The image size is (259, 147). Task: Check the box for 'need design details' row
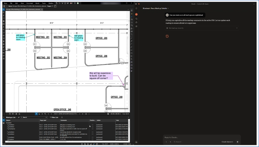[x=92, y=132]
